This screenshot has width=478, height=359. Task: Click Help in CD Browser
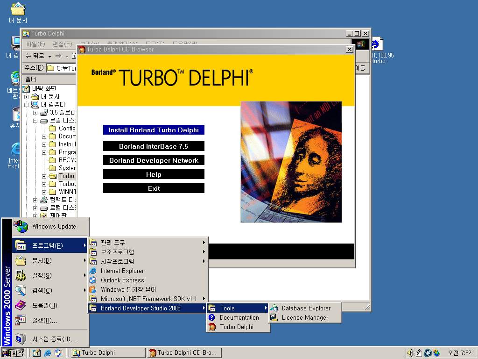coord(154,174)
